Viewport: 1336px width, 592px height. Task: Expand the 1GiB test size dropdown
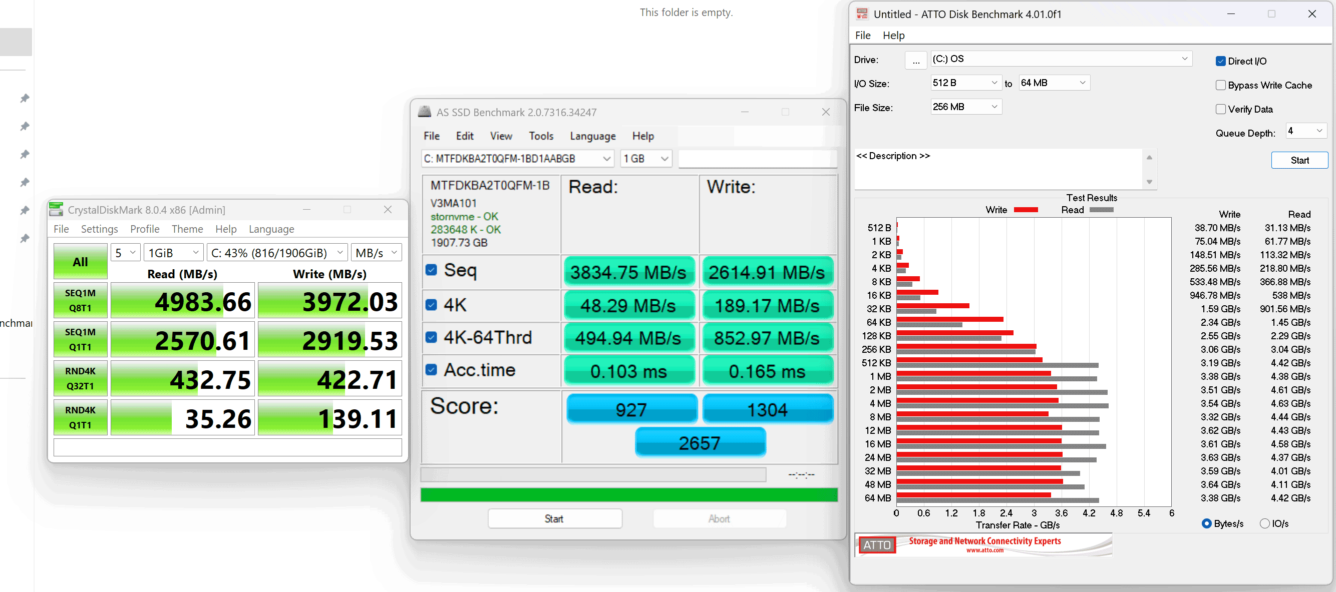(173, 252)
